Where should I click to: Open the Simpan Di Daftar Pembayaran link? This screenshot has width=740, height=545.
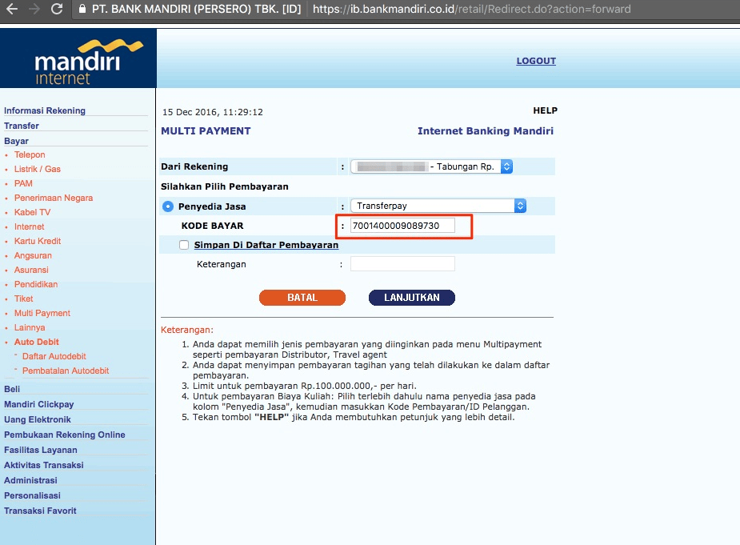pos(266,245)
